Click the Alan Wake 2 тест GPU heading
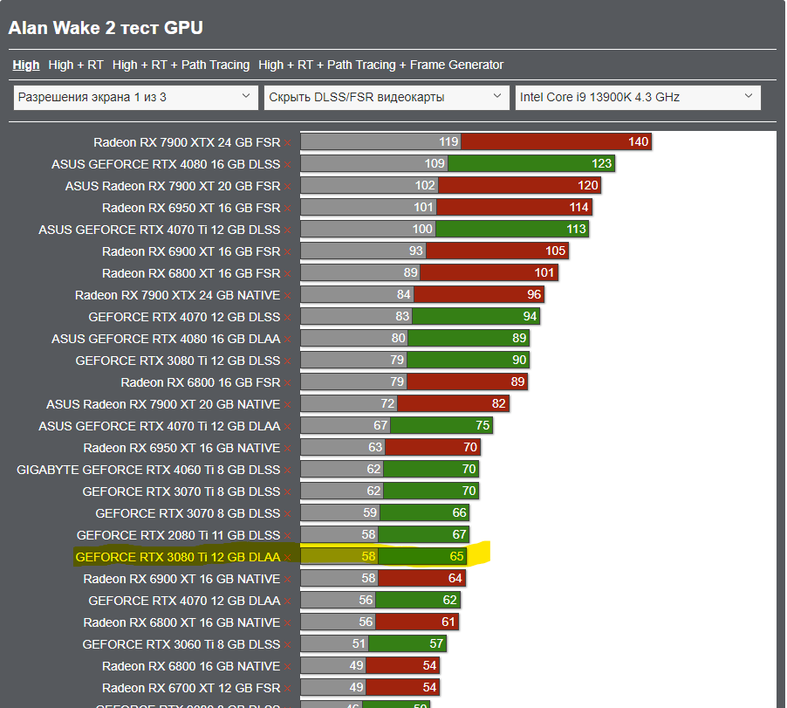787x708 pixels. [106, 28]
